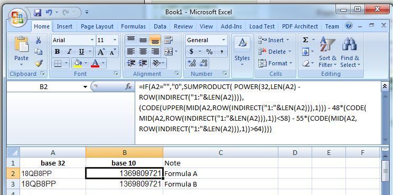Toggle Bold formatting
Screen dimensions: 393x195
pos(57,52)
